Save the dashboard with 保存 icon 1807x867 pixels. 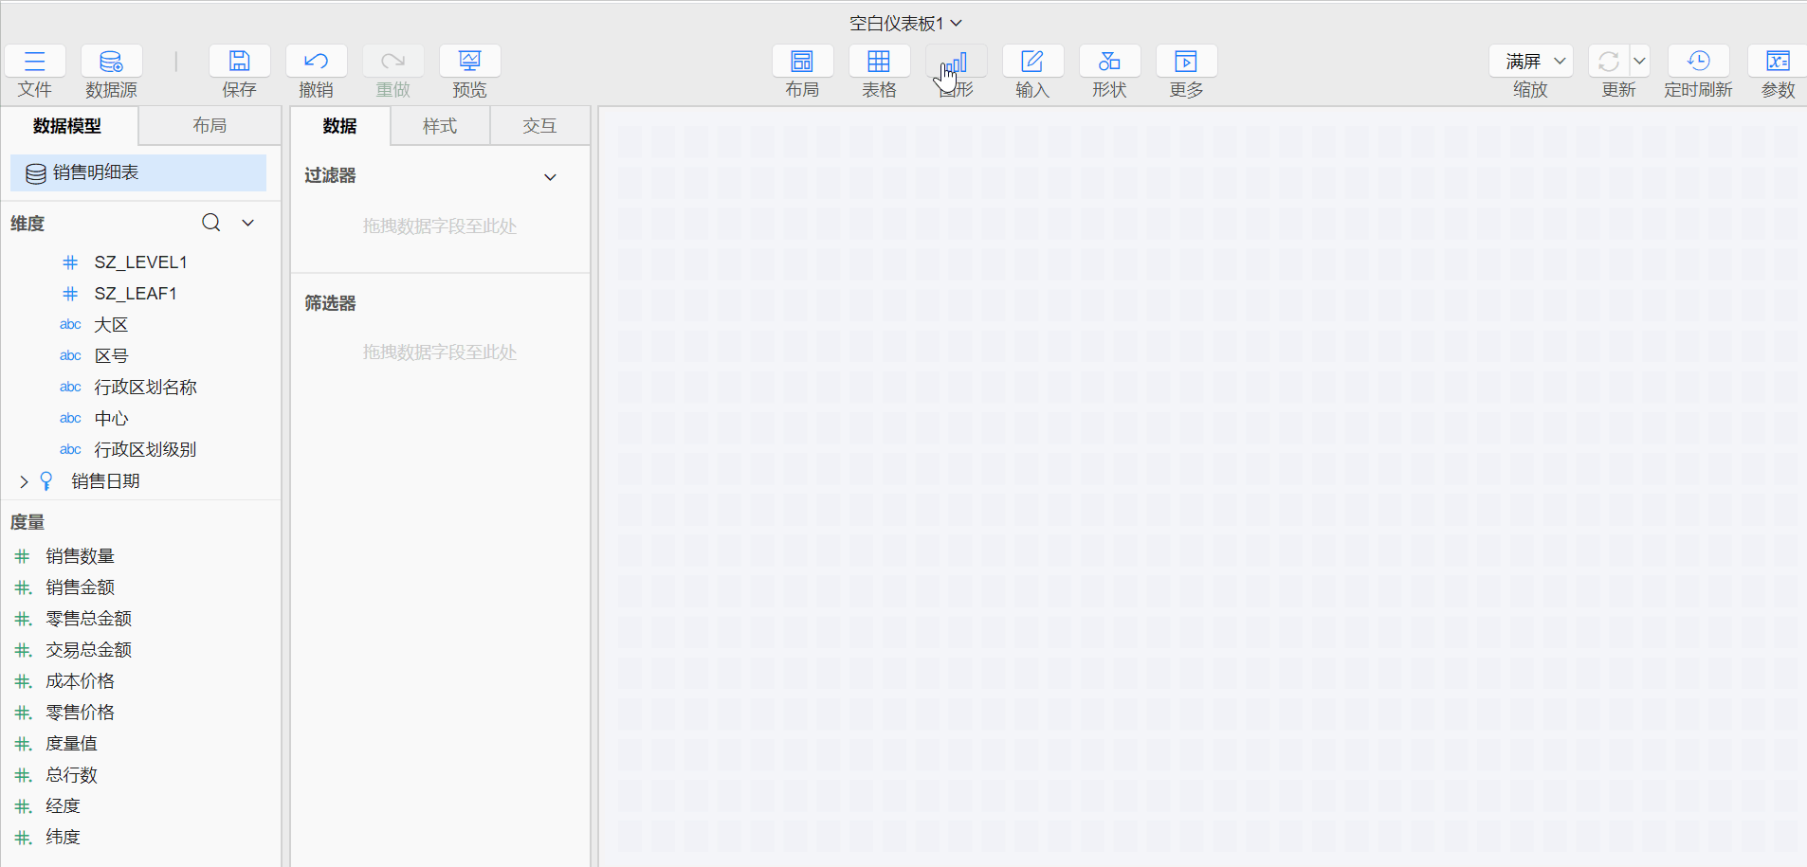click(x=239, y=63)
